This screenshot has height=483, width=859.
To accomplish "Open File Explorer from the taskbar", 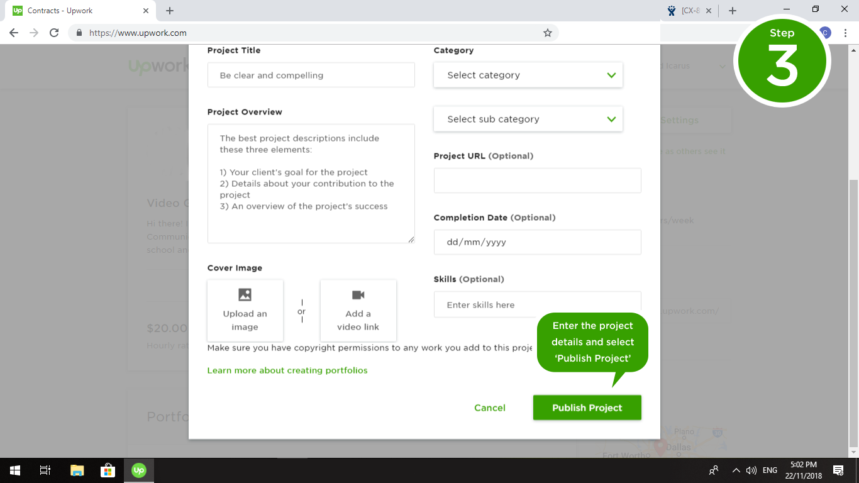I will coord(77,470).
